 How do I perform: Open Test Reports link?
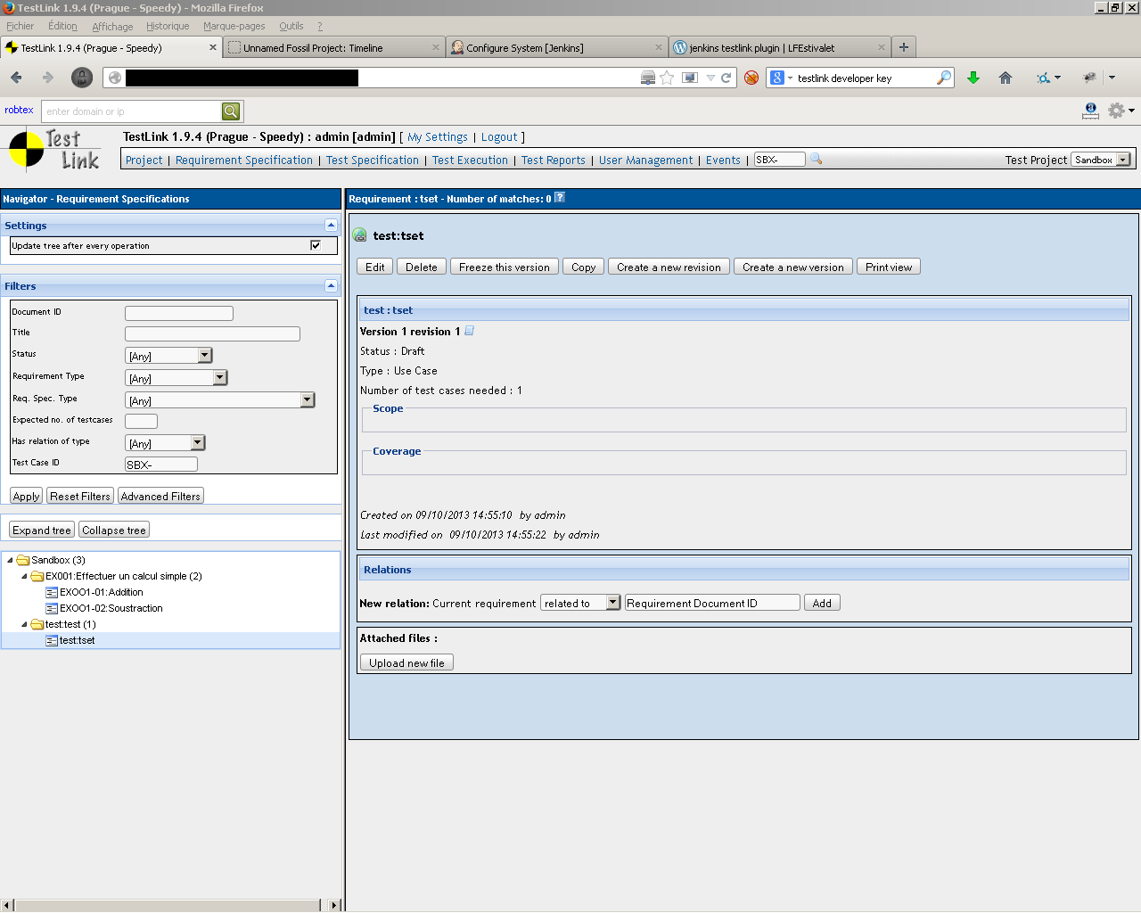tap(554, 160)
